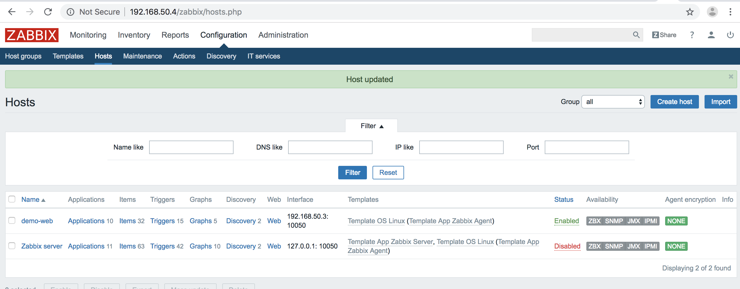Viewport: 740px width, 289px height.
Task: Focus the Name like input field
Action: 191,147
